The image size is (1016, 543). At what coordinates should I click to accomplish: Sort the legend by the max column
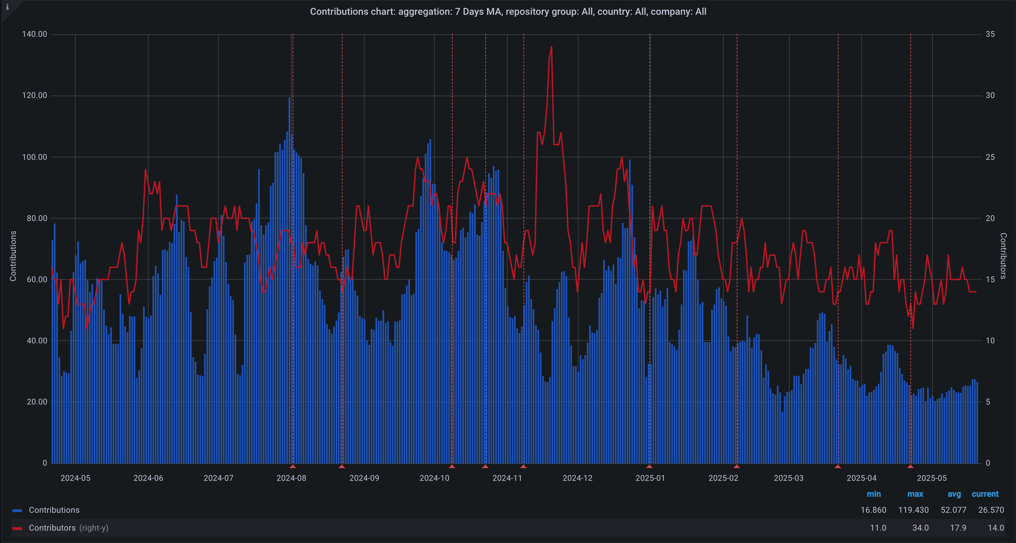click(915, 494)
